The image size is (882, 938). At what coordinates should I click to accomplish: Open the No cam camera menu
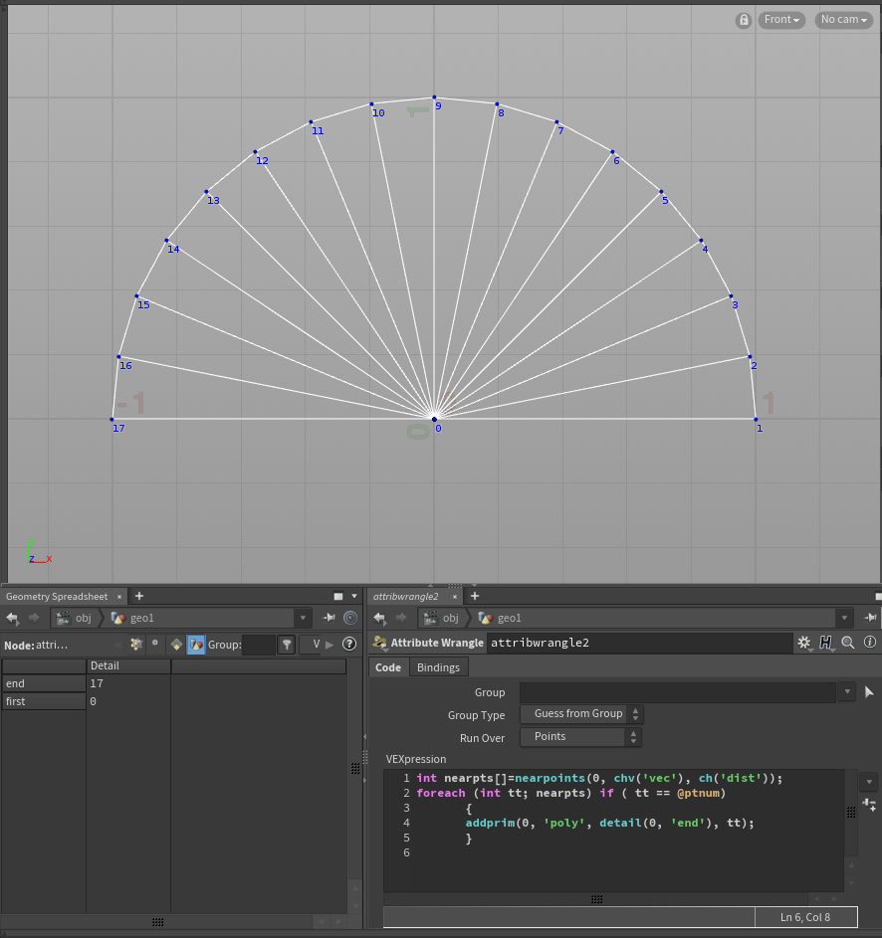843,20
